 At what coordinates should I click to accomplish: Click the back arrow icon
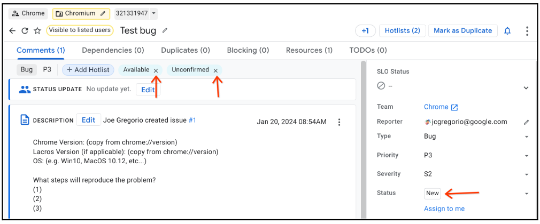[x=12, y=31]
